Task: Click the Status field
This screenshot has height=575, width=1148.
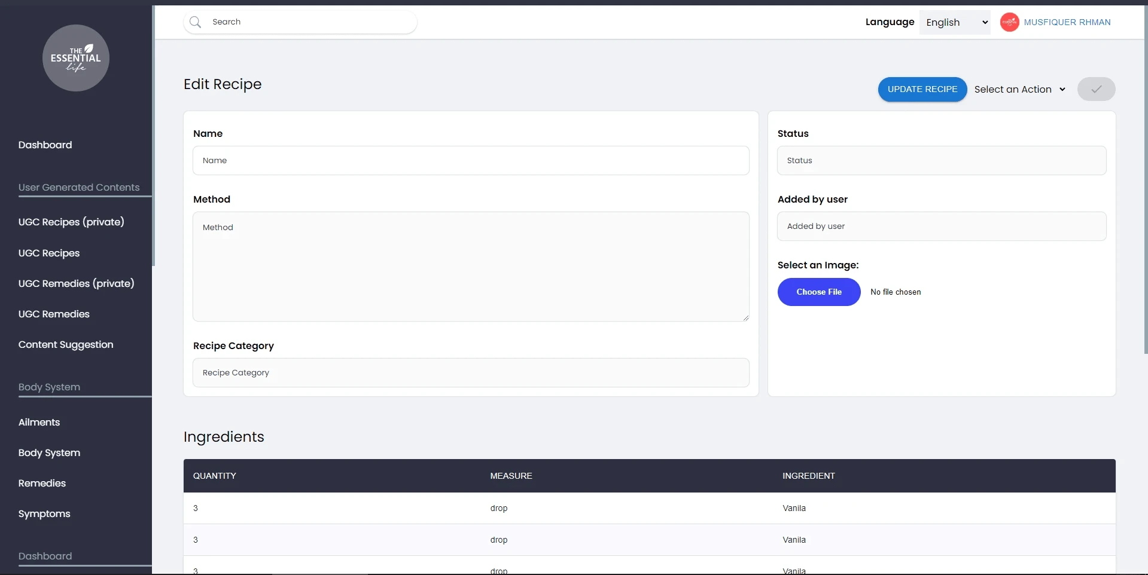Action: [x=942, y=160]
